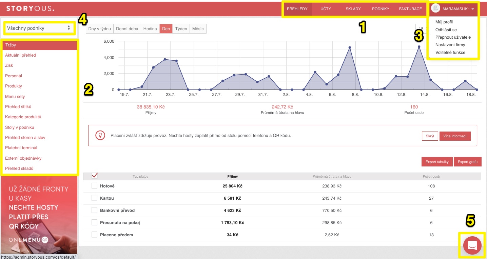This screenshot has width=487, height=259.
Task: Click Export grafu
Action: click(x=467, y=162)
